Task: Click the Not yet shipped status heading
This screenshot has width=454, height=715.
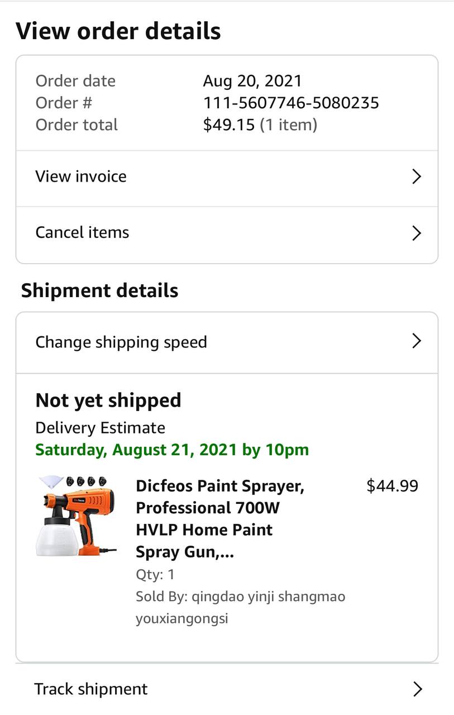Action: click(x=108, y=400)
